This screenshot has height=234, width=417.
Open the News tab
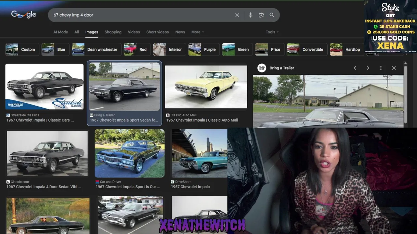click(180, 32)
